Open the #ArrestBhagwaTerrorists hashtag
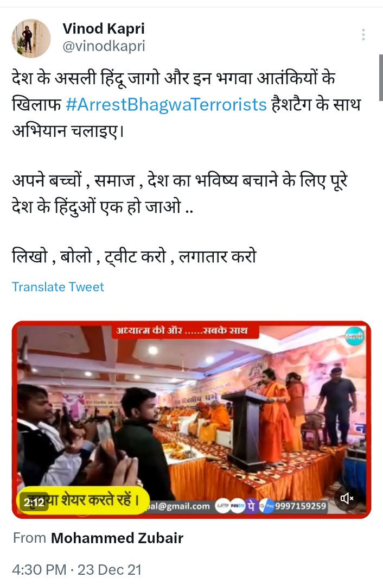The width and height of the screenshot is (383, 584). [x=166, y=105]
